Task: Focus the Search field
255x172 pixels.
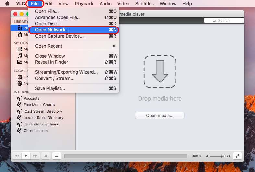Action: 224,20
